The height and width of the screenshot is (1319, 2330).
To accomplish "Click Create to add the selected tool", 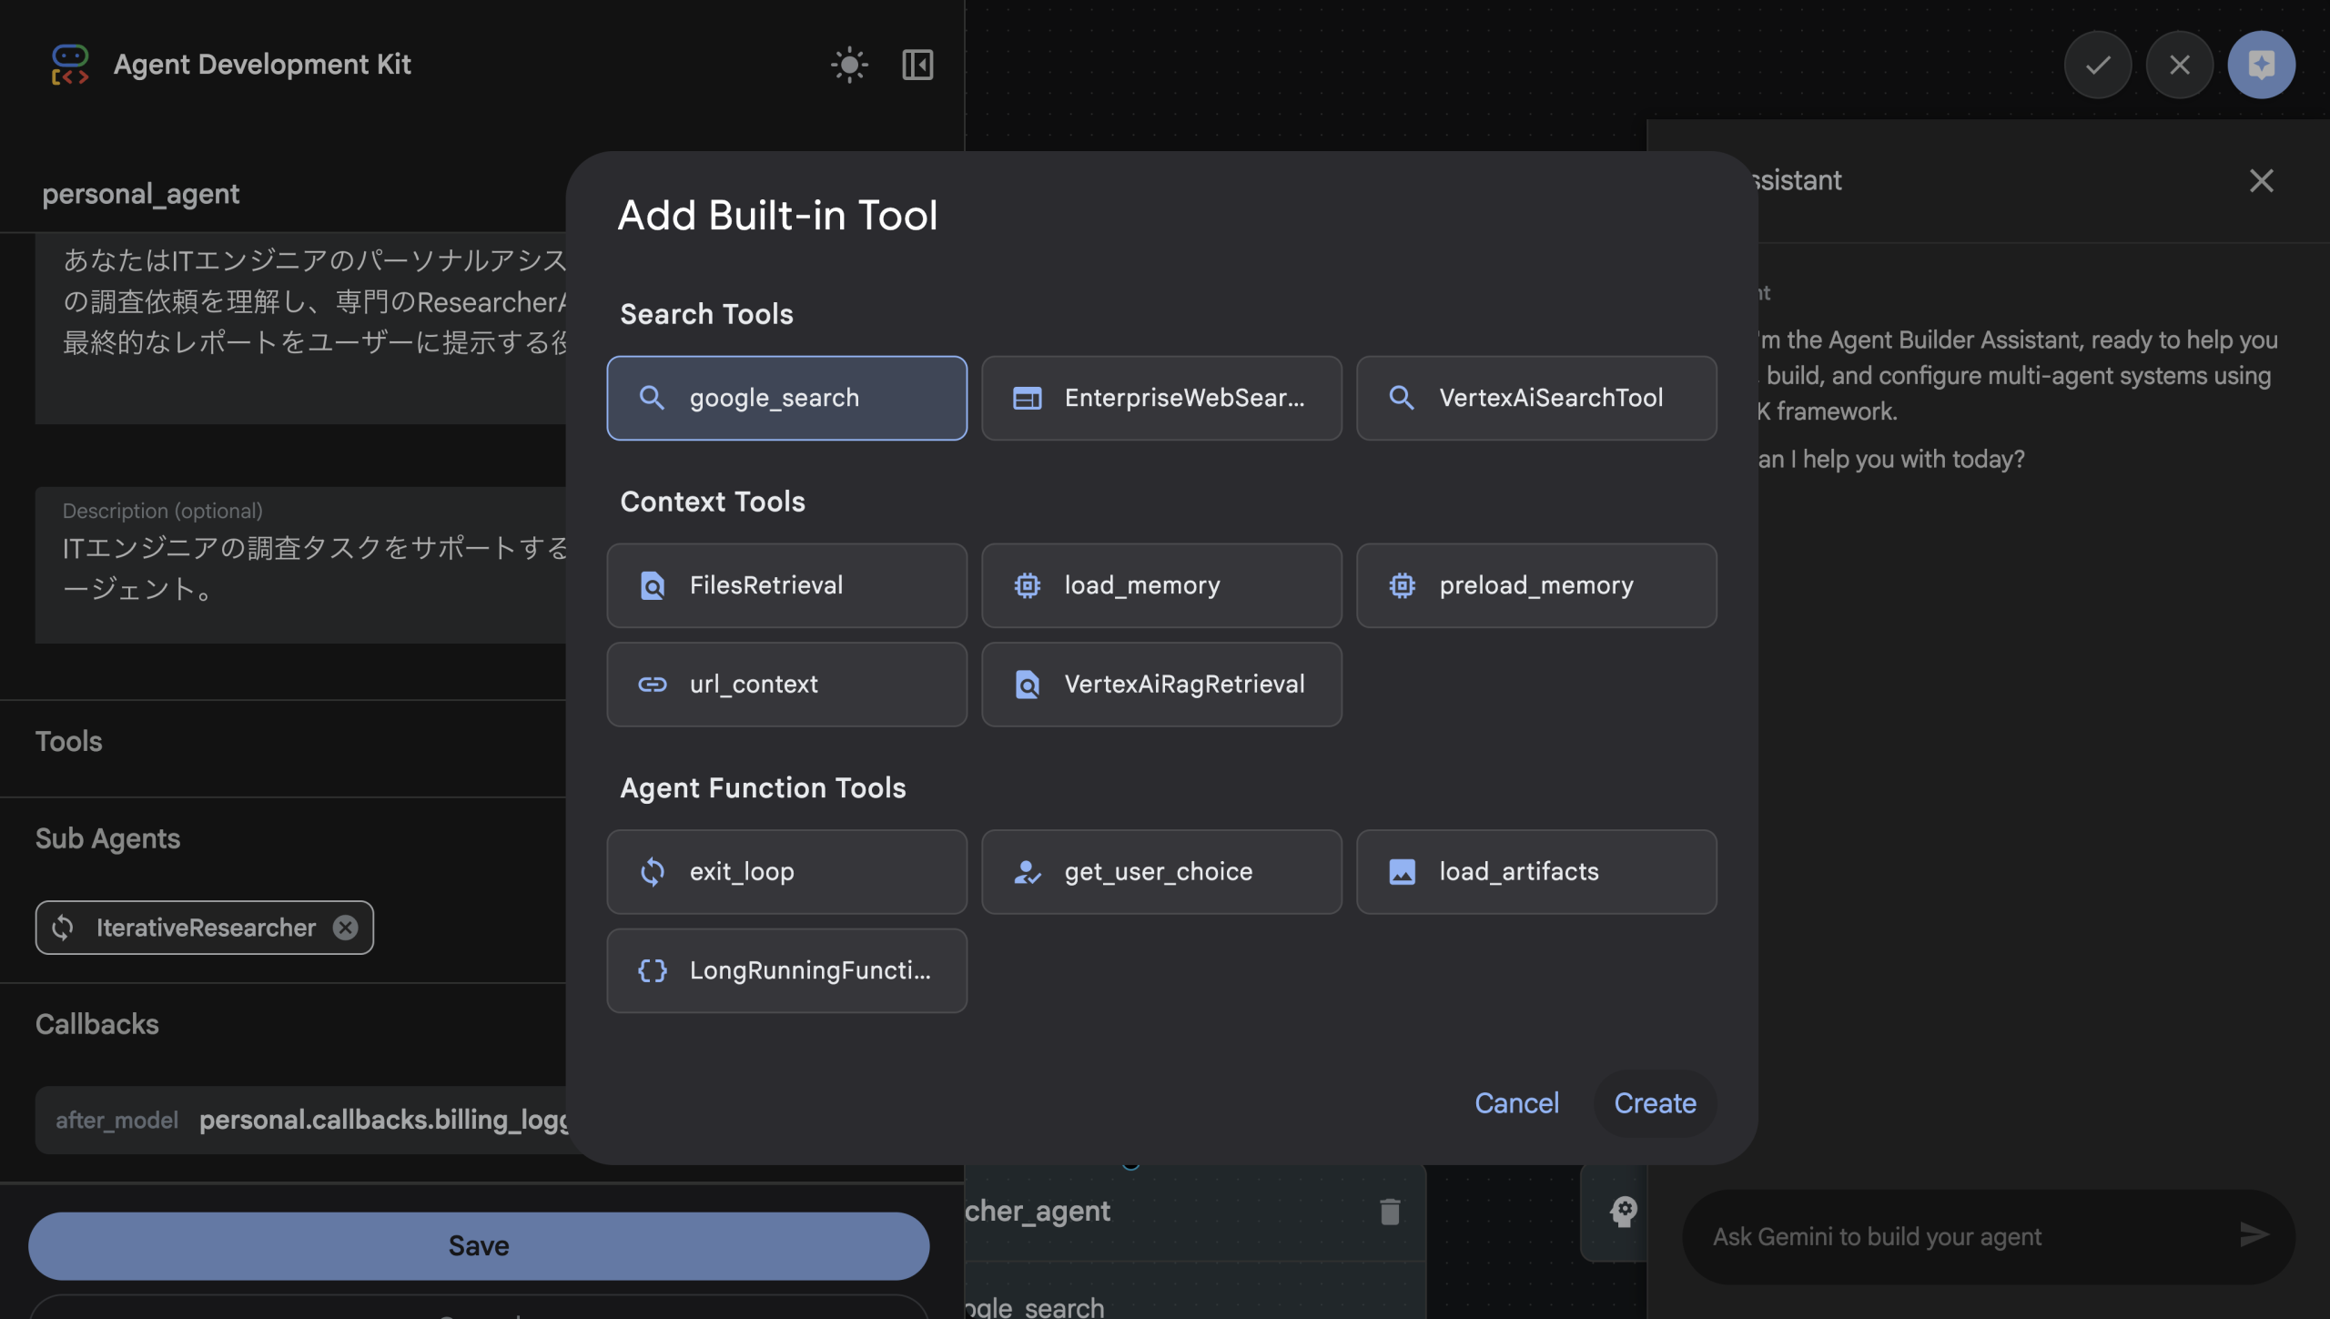I will point(1655,1102).
